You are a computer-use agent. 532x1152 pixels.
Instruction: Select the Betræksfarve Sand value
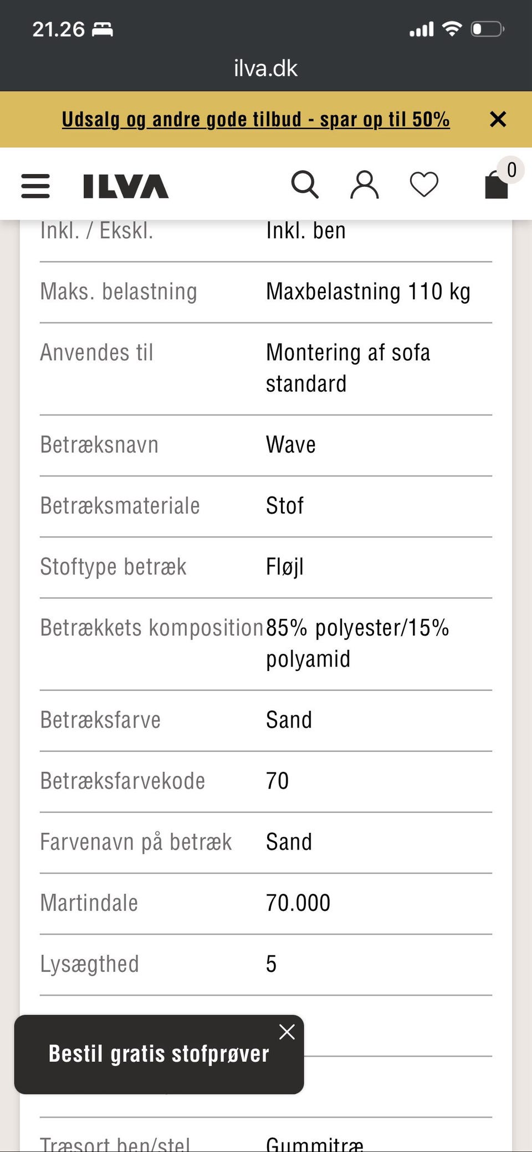[x=289, y=720]
